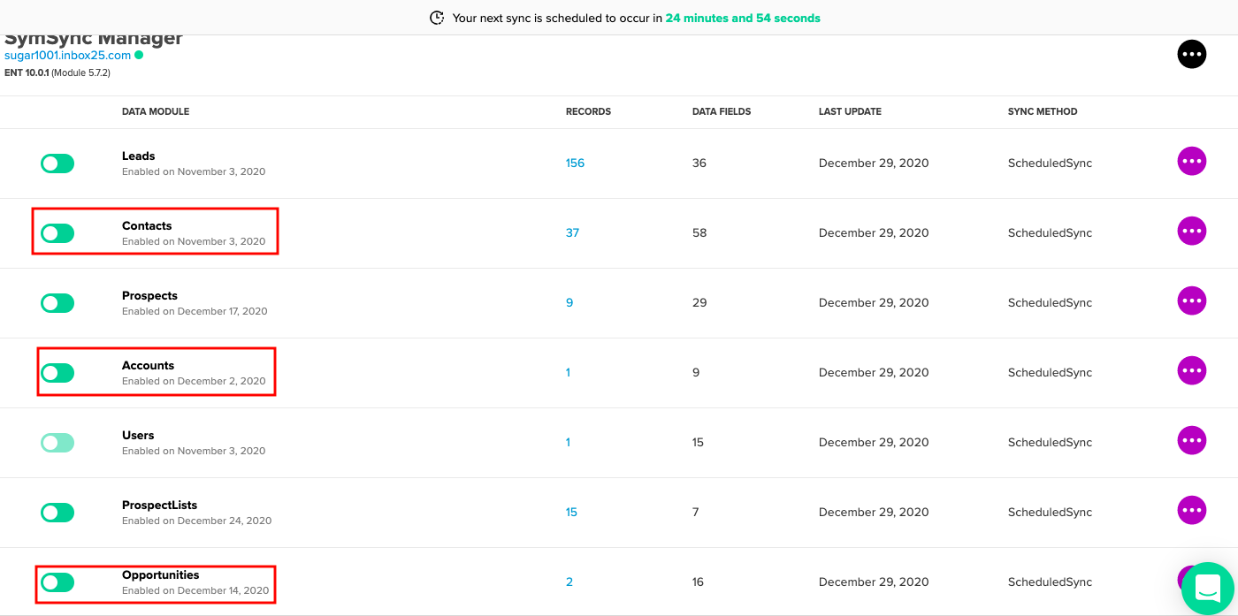Click 'Enabled on December 17, 2020' under Prospects
This screenshot has width=1238, height=616.
(x=195, y=311)
